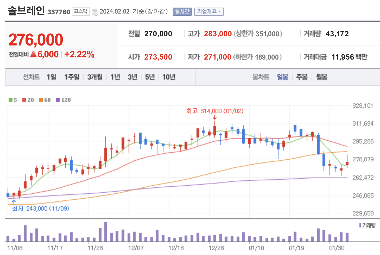Click the 229,658 price axis label
Screen dimensions: 380x255
363,213
